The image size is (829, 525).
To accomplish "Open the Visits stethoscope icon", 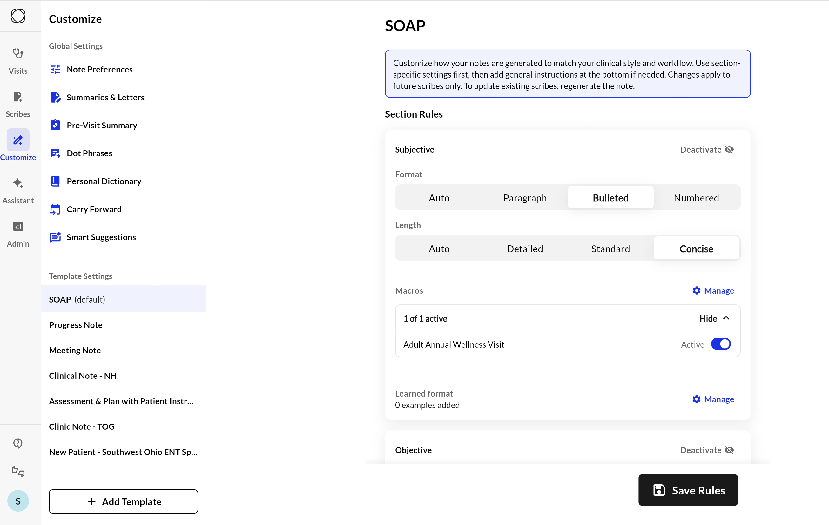I will pos(18,54).
